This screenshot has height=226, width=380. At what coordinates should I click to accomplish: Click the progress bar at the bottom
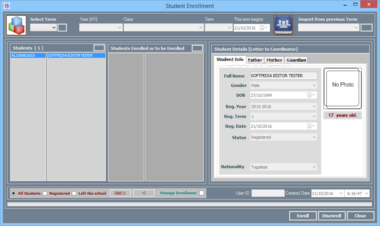190,204
